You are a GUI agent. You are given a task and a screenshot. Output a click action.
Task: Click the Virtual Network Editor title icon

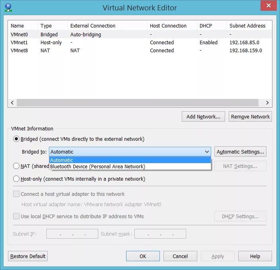coord(8,8)
